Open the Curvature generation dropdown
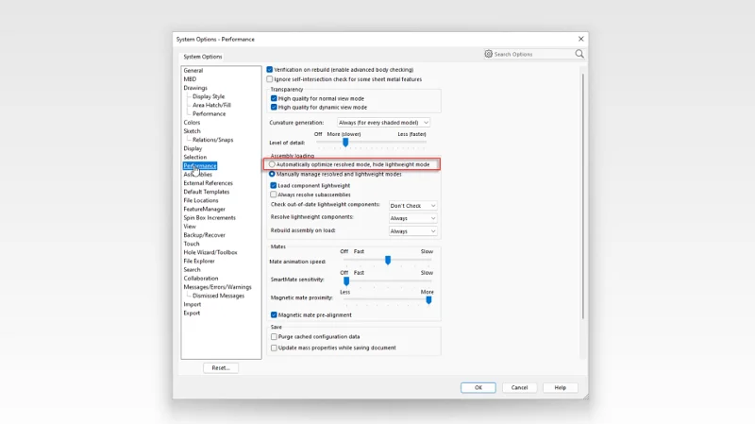The image size is (755, 424). pos(383,123)
